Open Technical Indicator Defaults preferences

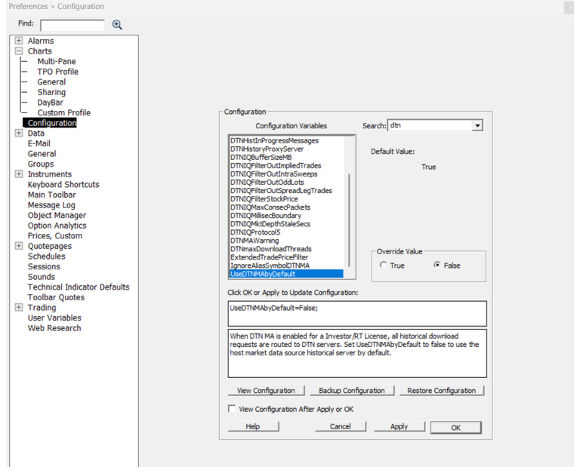point(79,287)
